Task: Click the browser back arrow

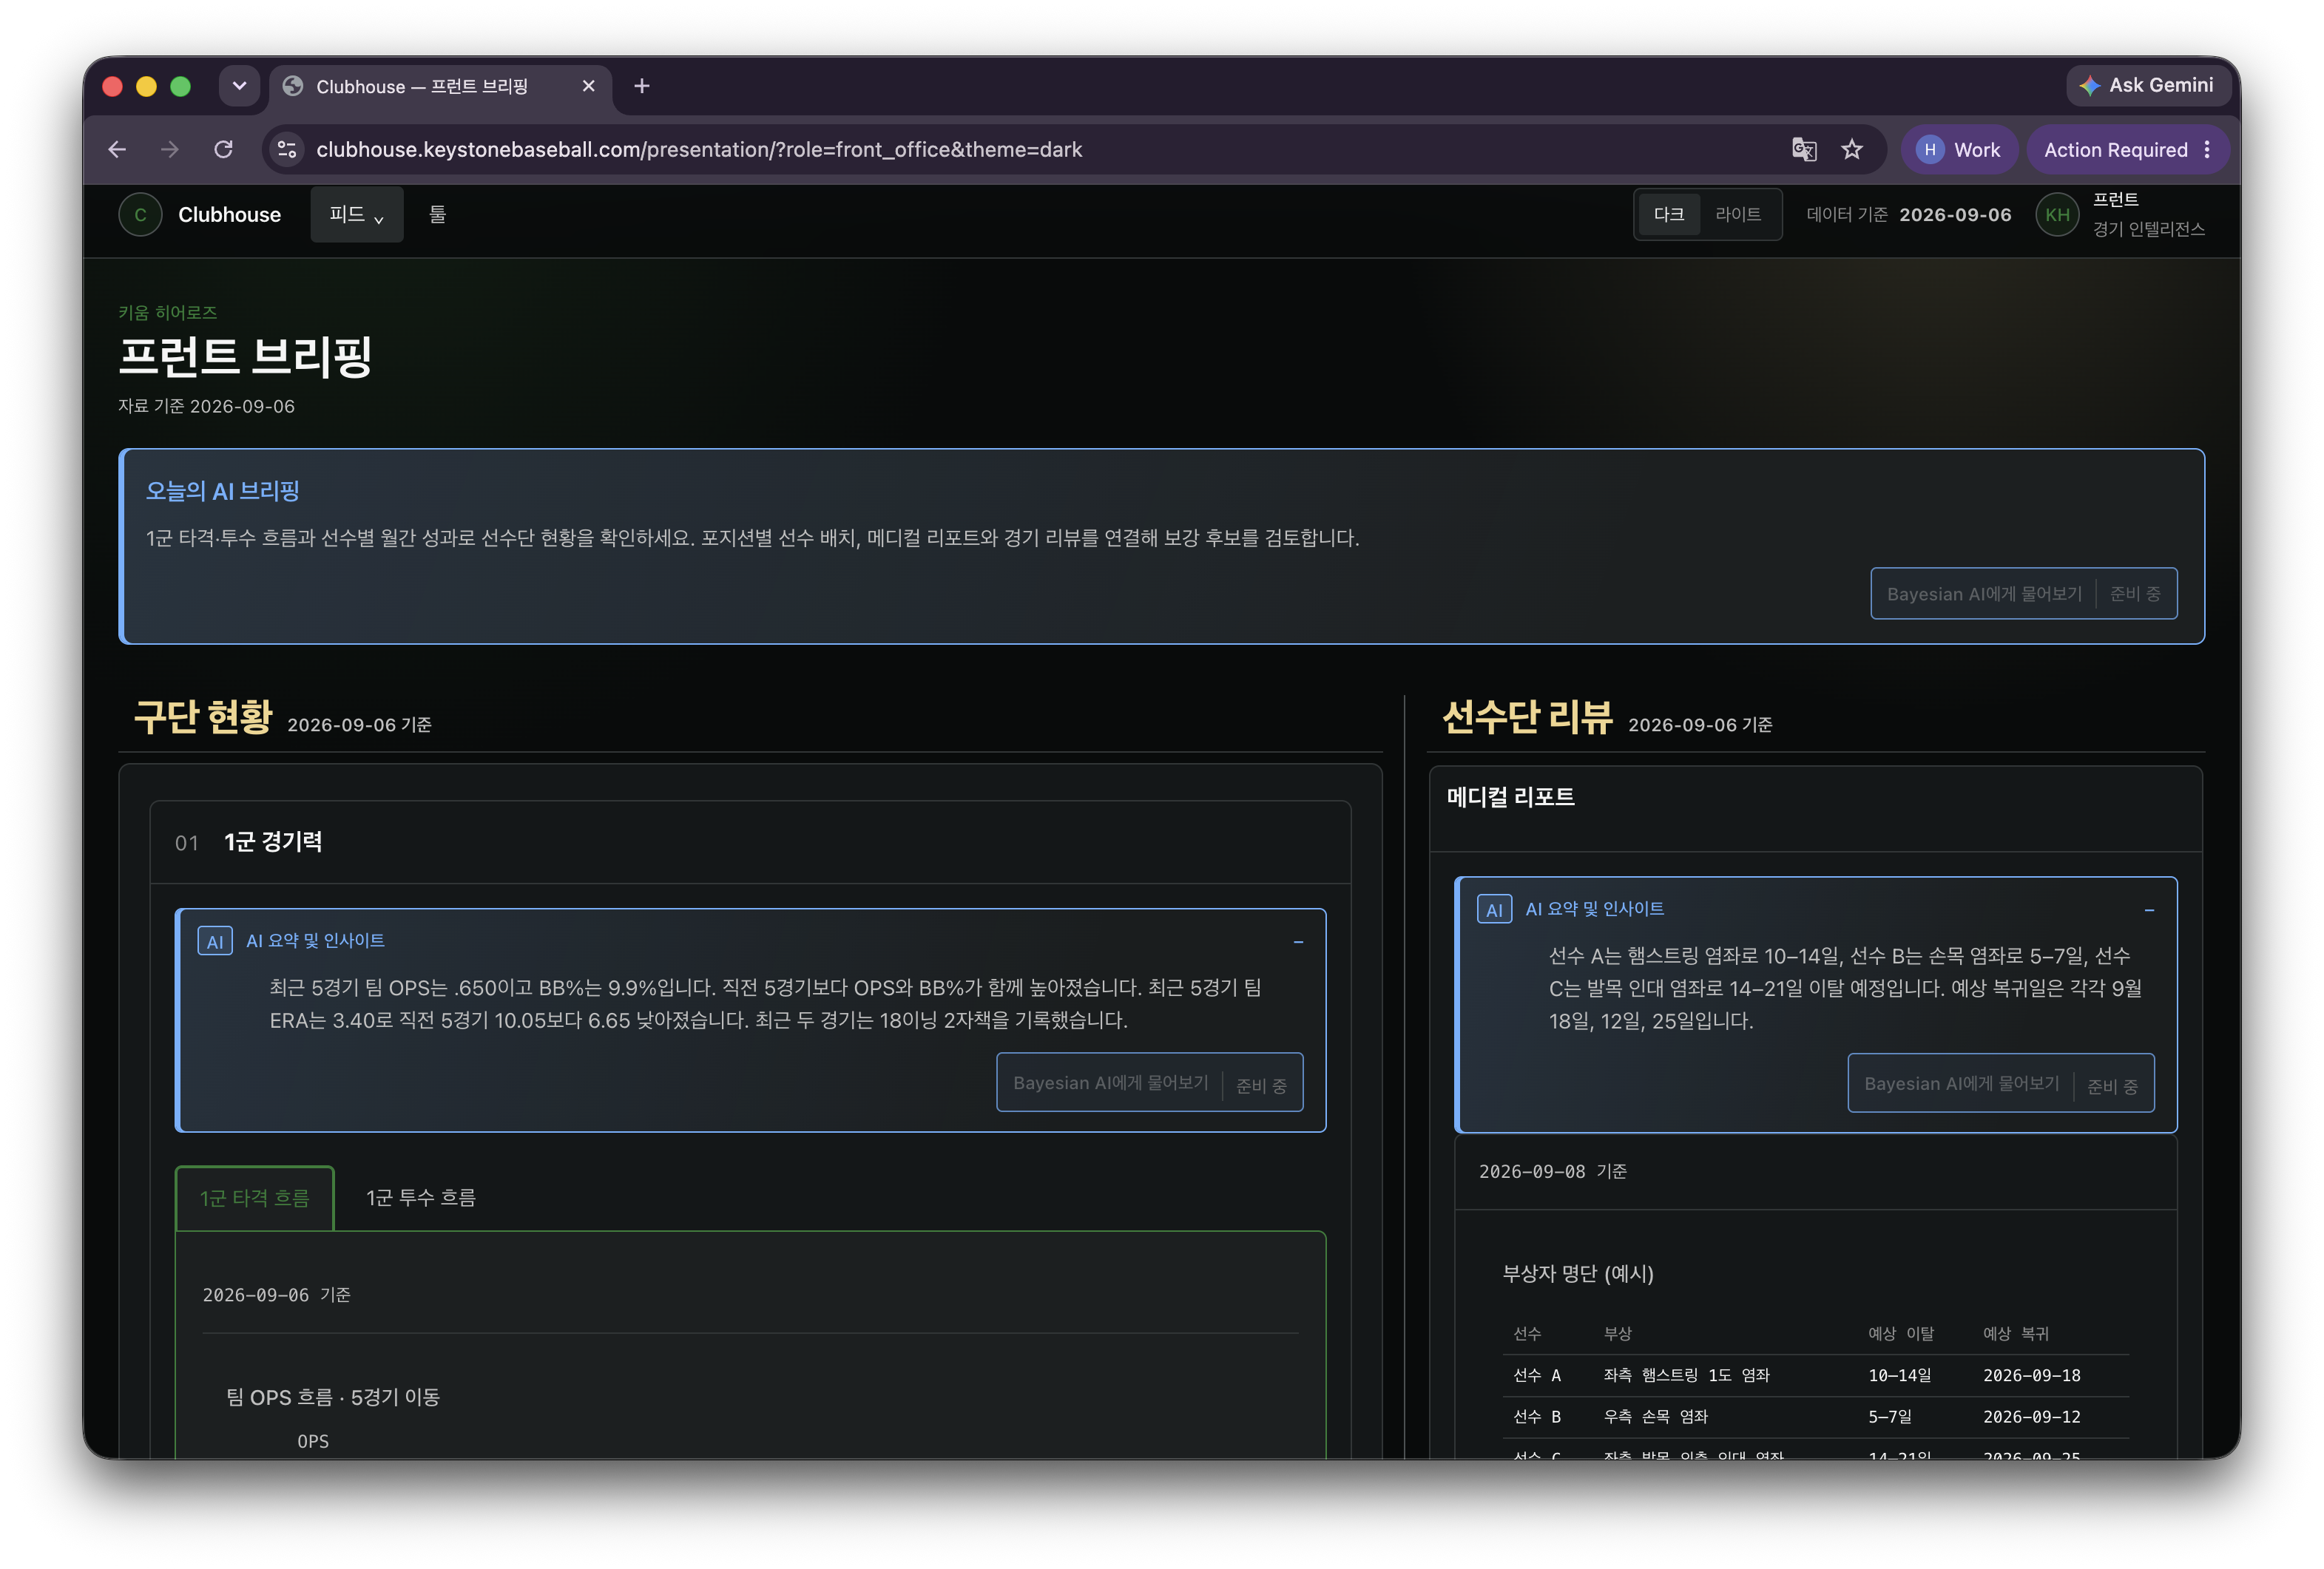Action: 117,150
